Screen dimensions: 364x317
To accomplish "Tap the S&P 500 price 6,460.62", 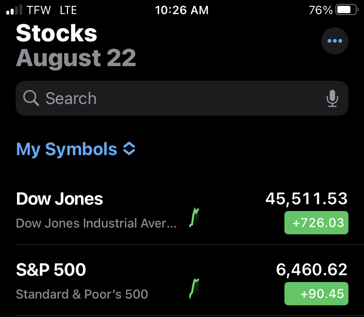I will click(312, 269).
